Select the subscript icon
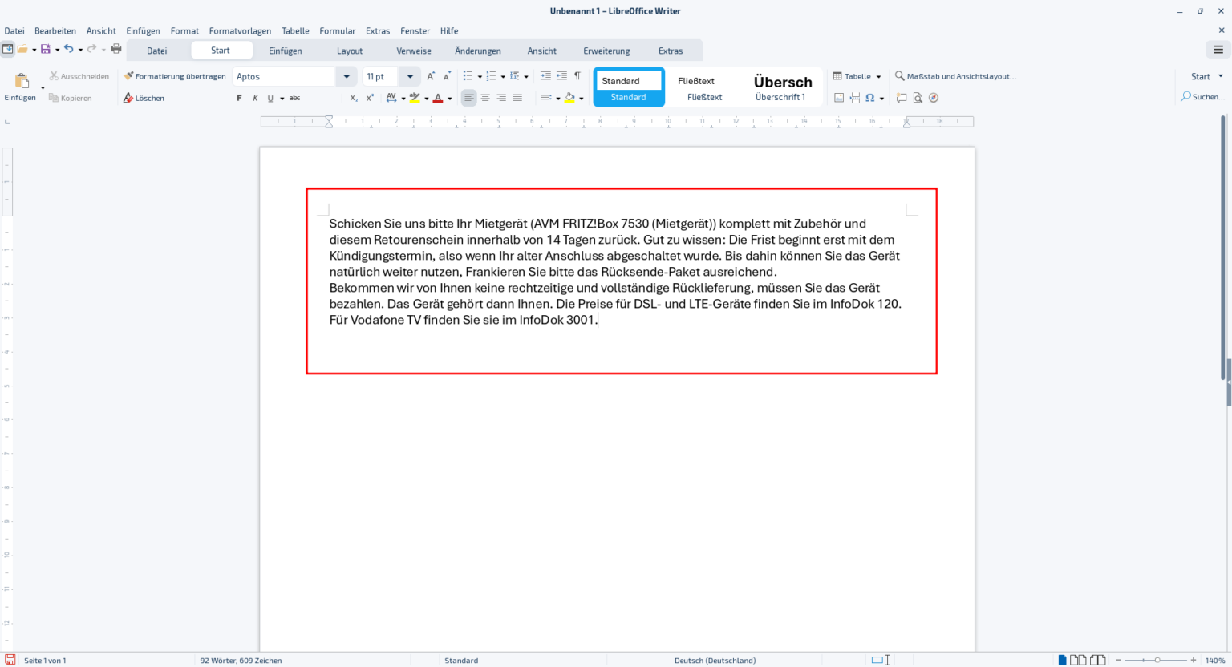Image resolution: width=1232 pixels, height=667 pixels. coord(354,97)
